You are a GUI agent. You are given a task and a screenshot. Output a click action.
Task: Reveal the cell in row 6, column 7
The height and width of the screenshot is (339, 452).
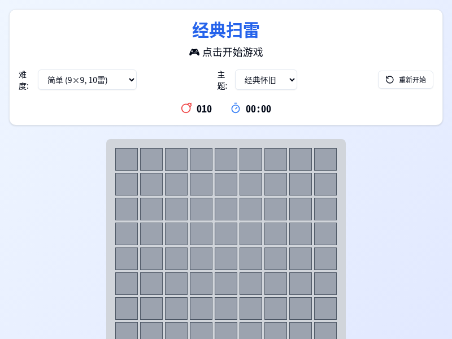[276, 284]
